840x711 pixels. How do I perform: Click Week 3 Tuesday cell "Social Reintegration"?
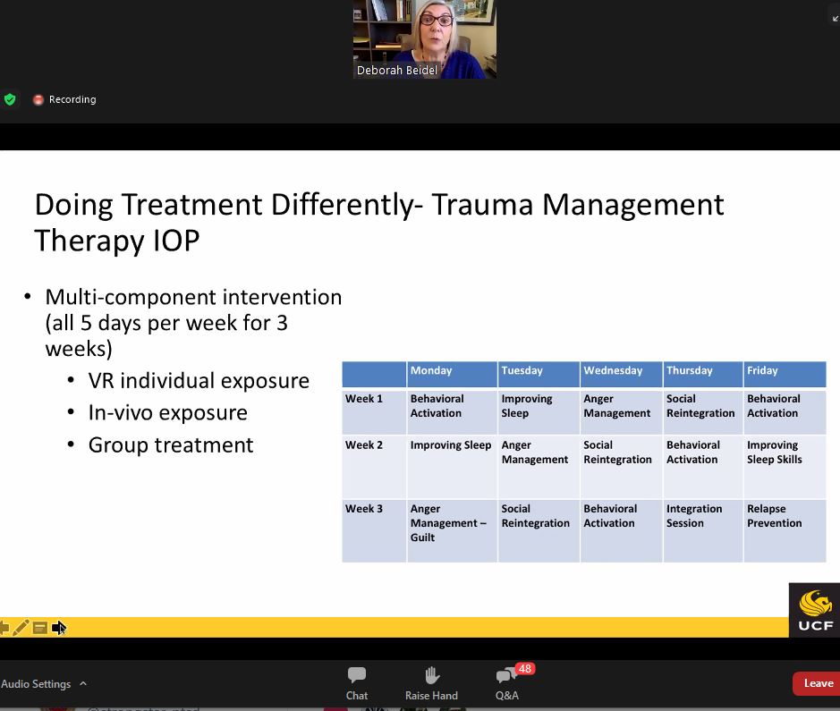(x=539, y=530)
